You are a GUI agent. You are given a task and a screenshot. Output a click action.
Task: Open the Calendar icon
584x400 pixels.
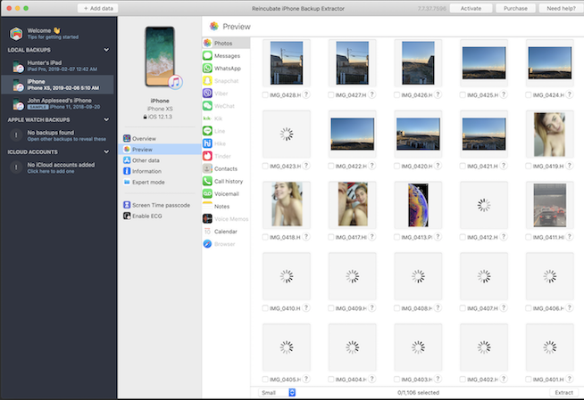[x=207, y=232]
